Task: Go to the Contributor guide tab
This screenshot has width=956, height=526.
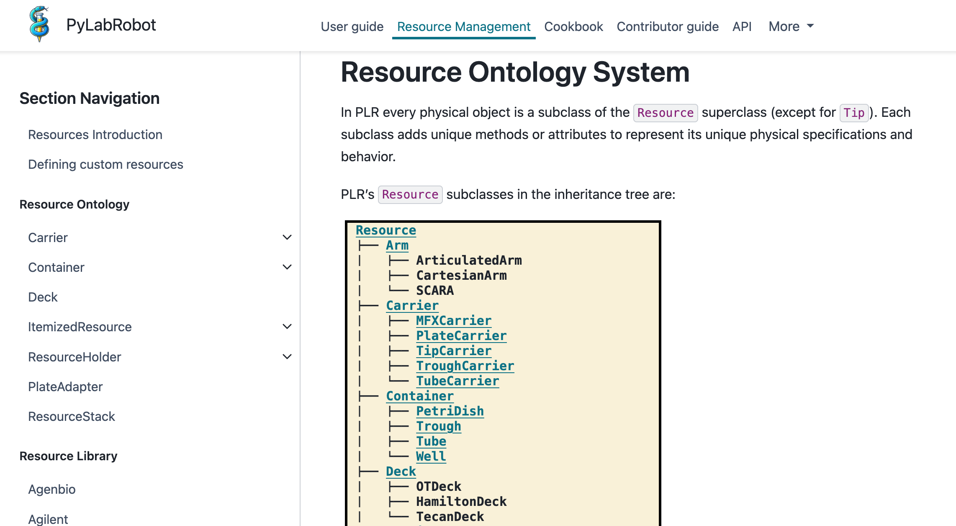Action: [668, 26]
